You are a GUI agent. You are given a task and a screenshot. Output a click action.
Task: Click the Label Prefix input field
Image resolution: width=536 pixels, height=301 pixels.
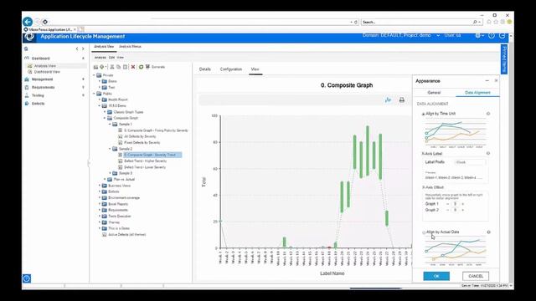click(x=470, y=162)
